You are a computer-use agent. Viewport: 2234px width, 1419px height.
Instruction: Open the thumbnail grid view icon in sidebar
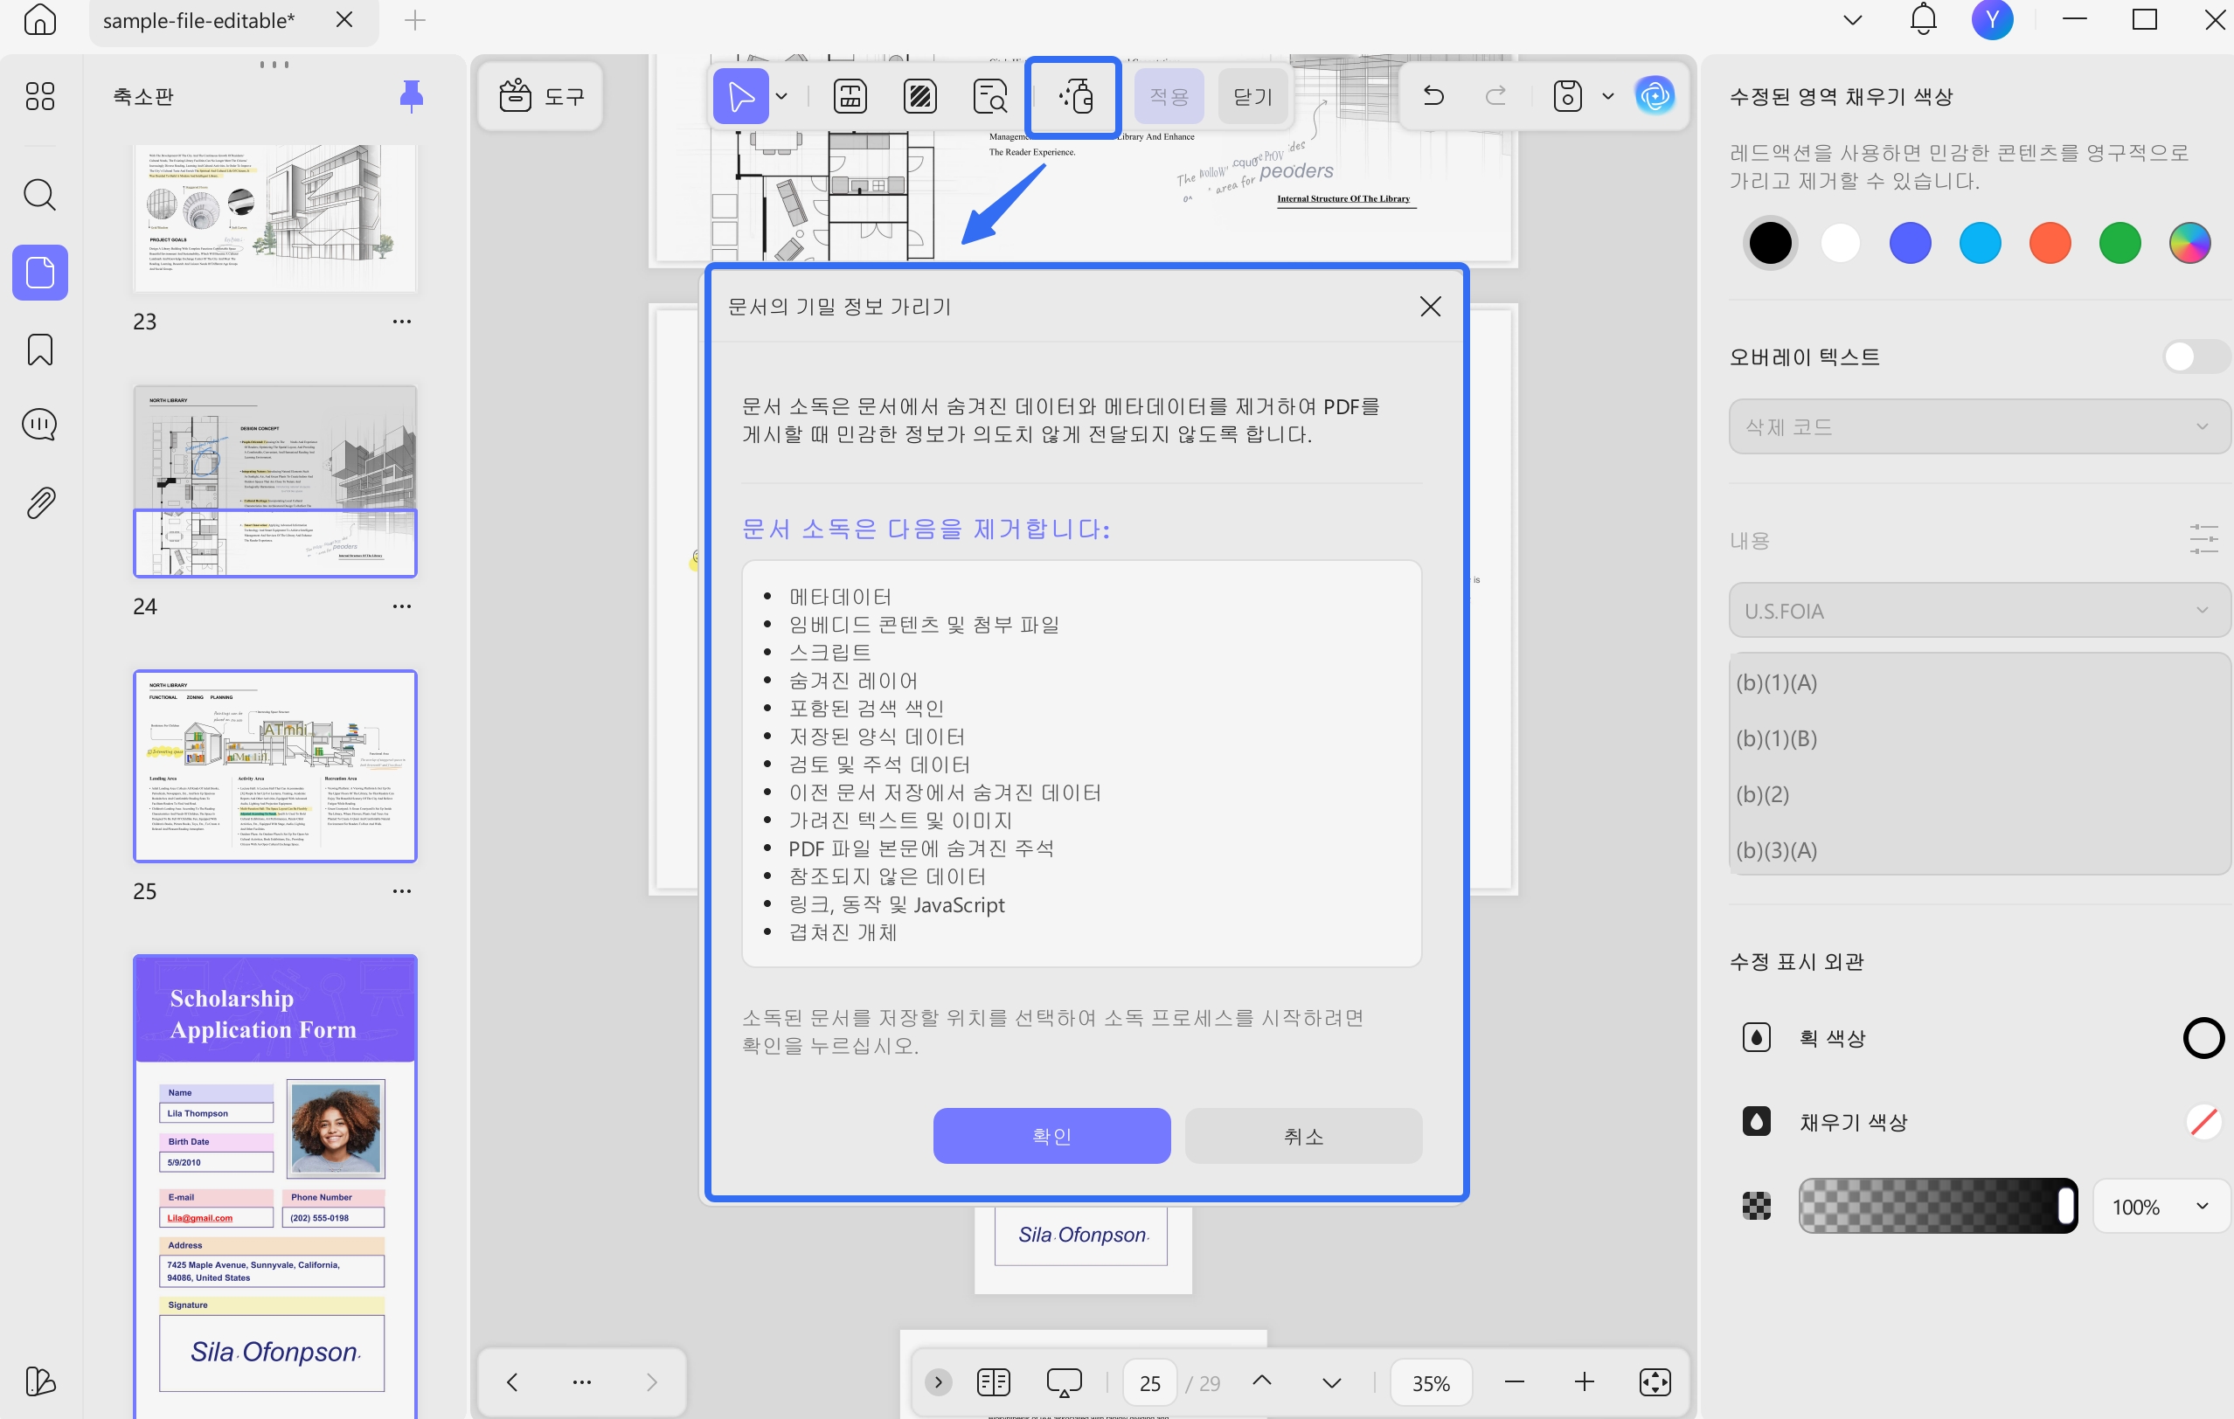click(40, 95)
